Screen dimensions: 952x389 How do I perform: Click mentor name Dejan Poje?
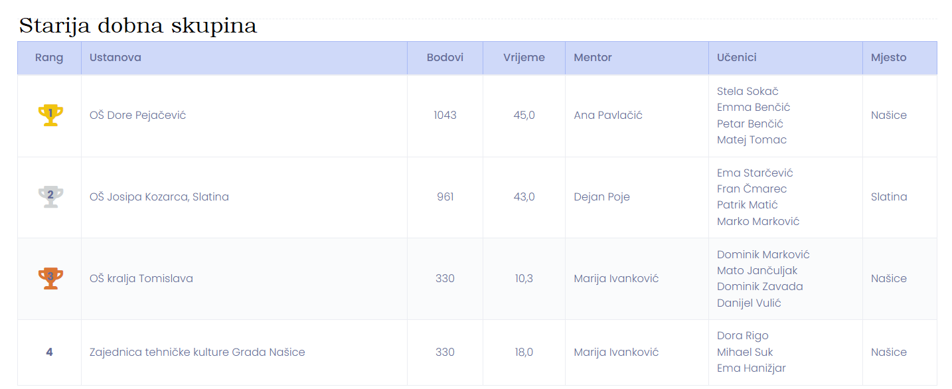pos(602,196)
